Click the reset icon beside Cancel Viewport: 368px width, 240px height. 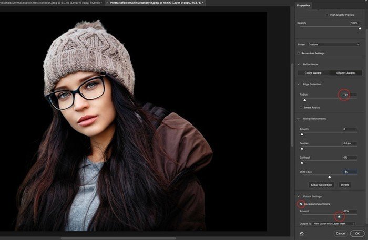(x=302, y=233)
